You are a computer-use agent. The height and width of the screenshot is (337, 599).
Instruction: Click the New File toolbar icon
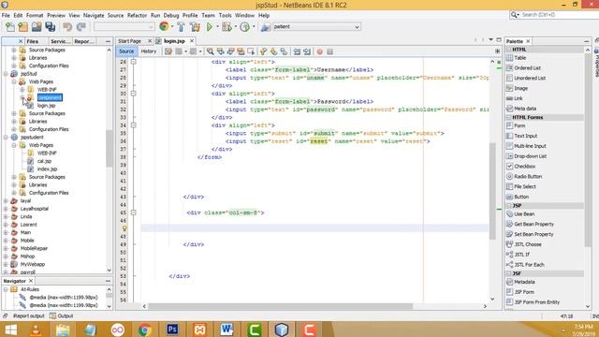[10, 27]
